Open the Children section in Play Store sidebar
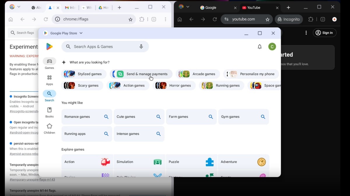The image size is (350, 196). [49, 128]
